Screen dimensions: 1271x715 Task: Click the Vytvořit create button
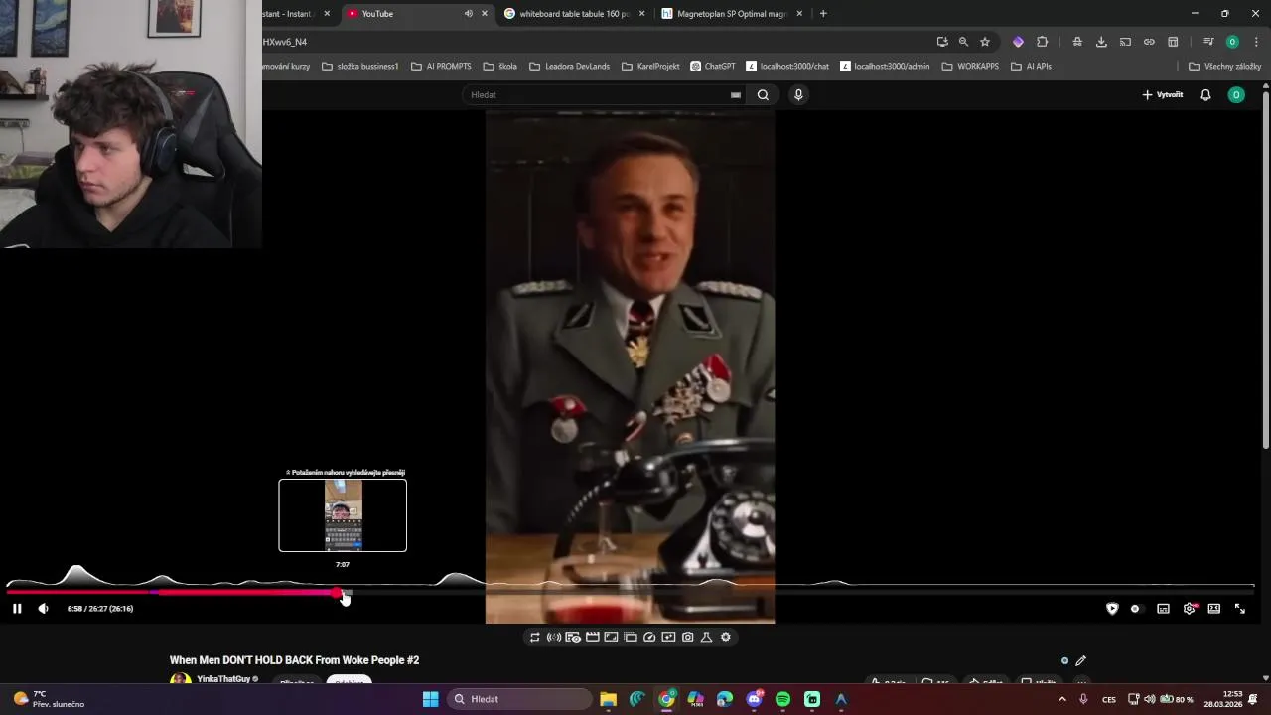click(1162, 95)
